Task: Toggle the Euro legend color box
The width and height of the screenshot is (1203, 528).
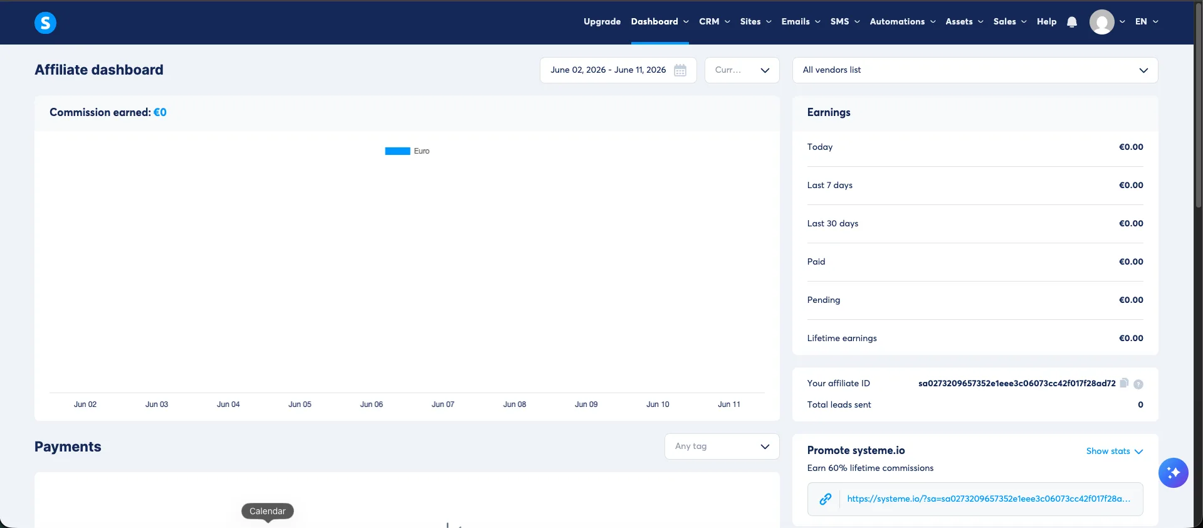Action: click(397, 151)
